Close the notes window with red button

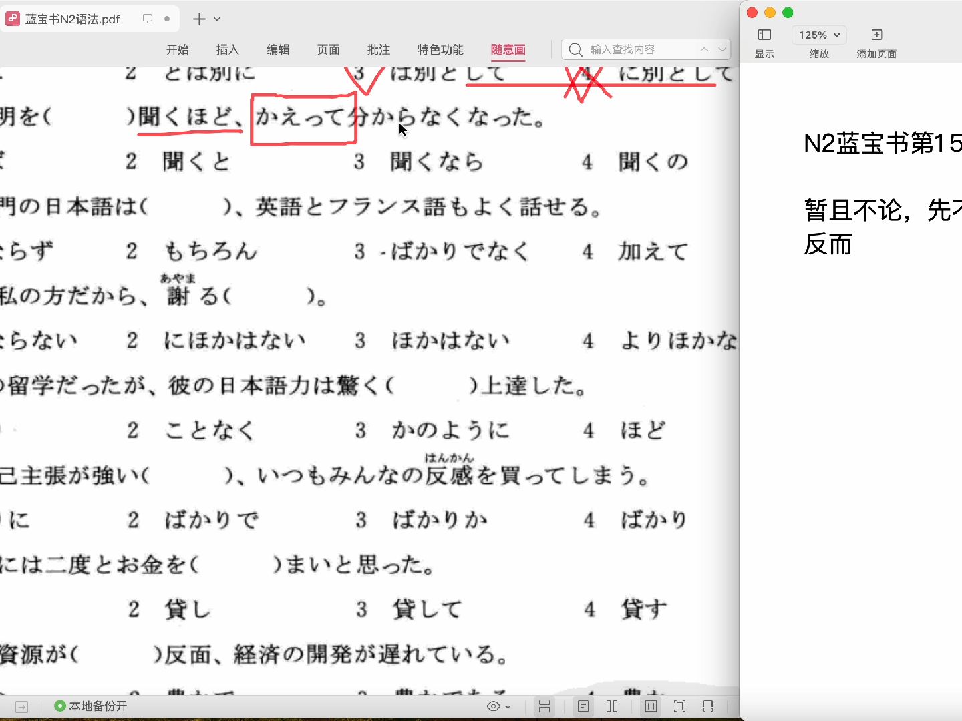pyautogui.click(x=752, y=13)
